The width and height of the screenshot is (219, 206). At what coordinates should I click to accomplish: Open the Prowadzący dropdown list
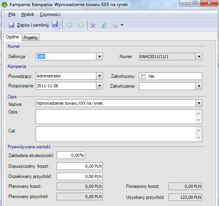point(99,76)
